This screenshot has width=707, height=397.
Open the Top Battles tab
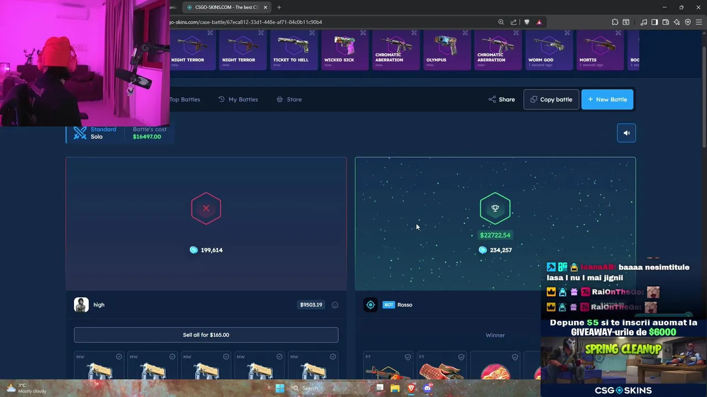[x=184, y=99]
